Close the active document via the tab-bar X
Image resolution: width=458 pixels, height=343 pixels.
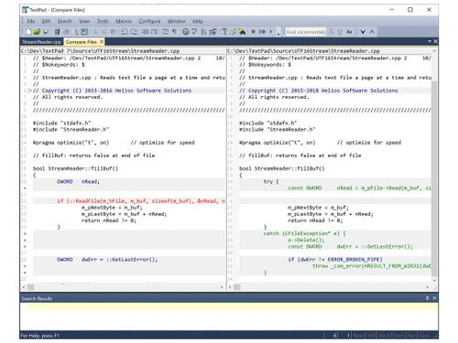coord(435,41)
